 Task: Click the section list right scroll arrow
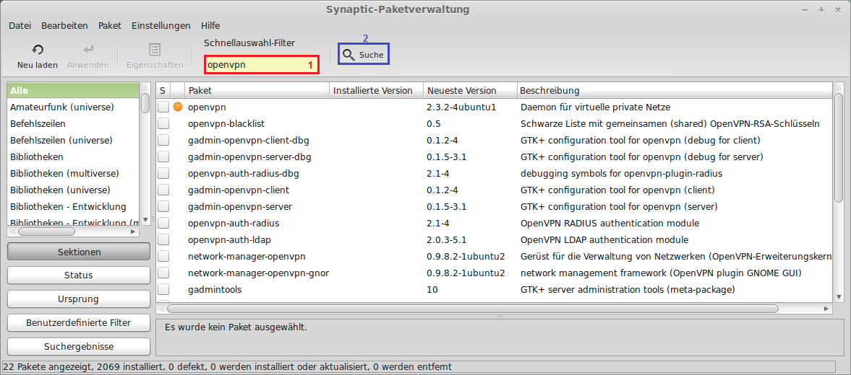pyautogui.click(x=133, y=231)
